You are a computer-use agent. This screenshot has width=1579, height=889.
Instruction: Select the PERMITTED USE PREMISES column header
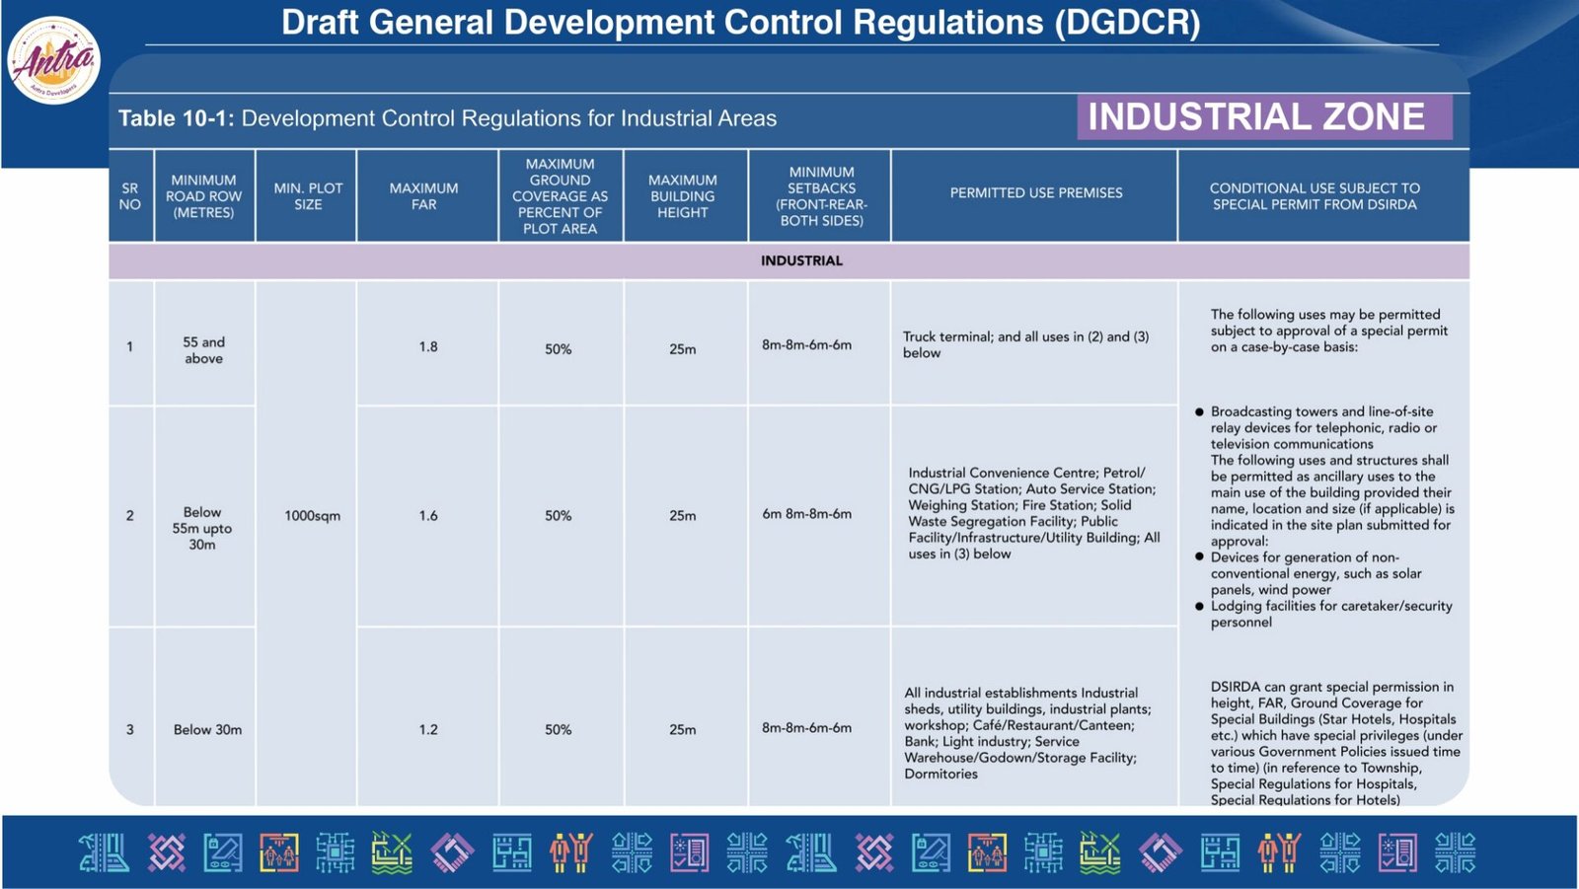[x=1035, y=193]
